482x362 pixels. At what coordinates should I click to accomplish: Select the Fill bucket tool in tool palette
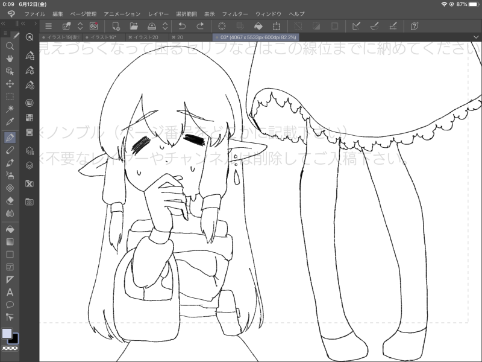coord(10,229)
